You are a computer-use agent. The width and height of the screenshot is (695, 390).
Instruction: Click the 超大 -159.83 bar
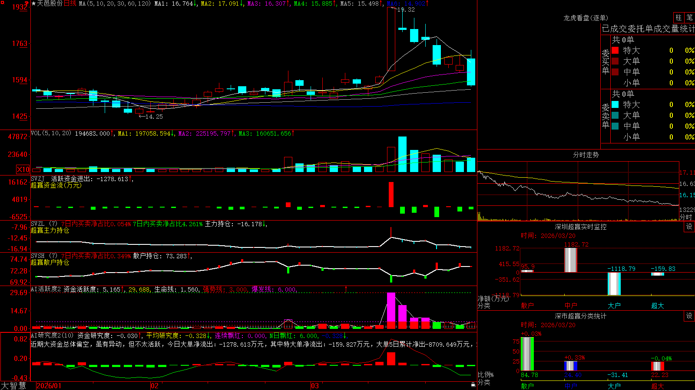pyautogui.click(x=657, y=274)
